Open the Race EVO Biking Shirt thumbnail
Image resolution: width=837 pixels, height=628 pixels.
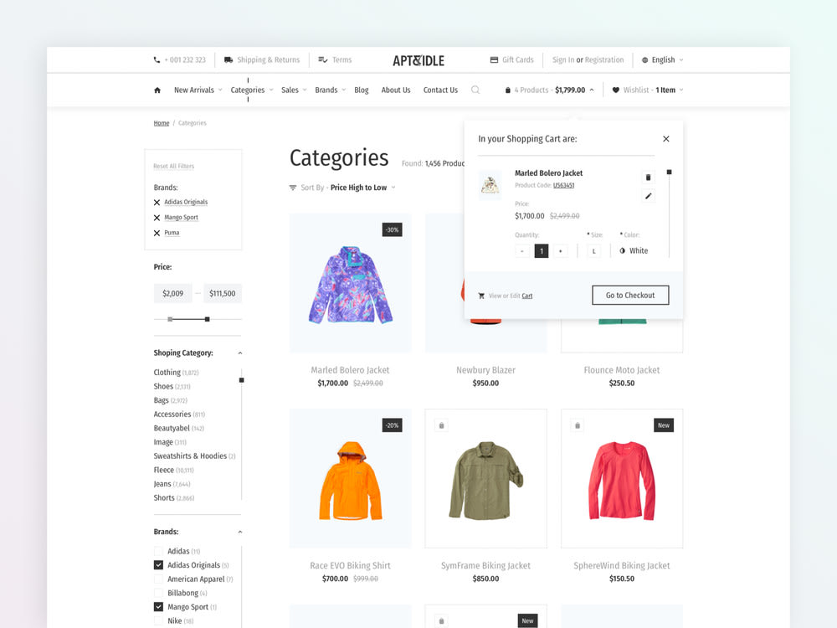[350, 478]
